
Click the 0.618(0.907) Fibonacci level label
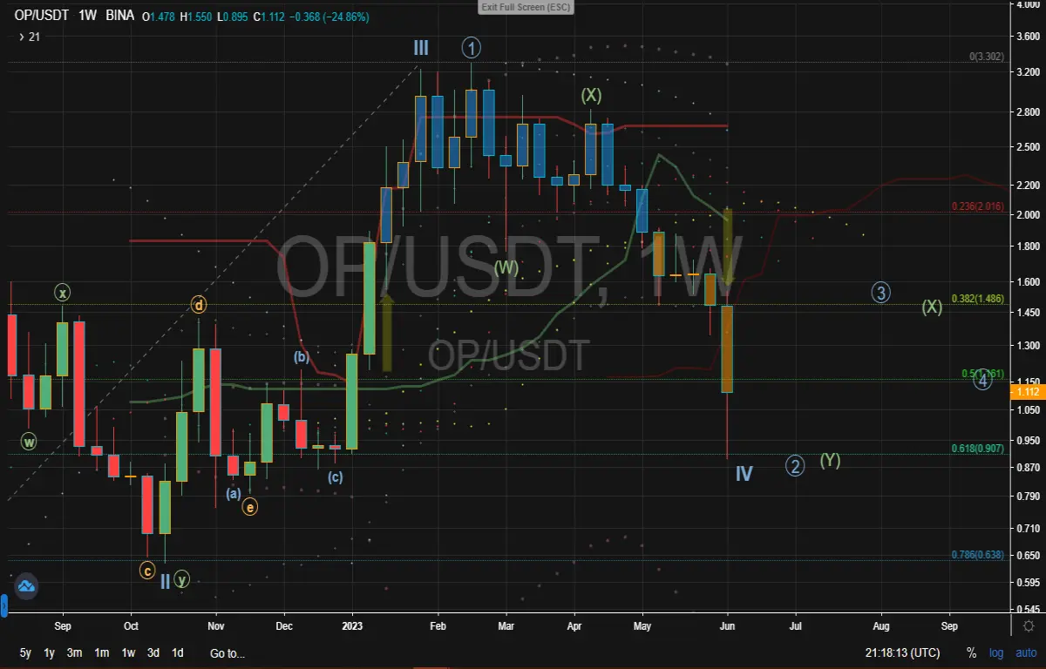coord(978,449)
